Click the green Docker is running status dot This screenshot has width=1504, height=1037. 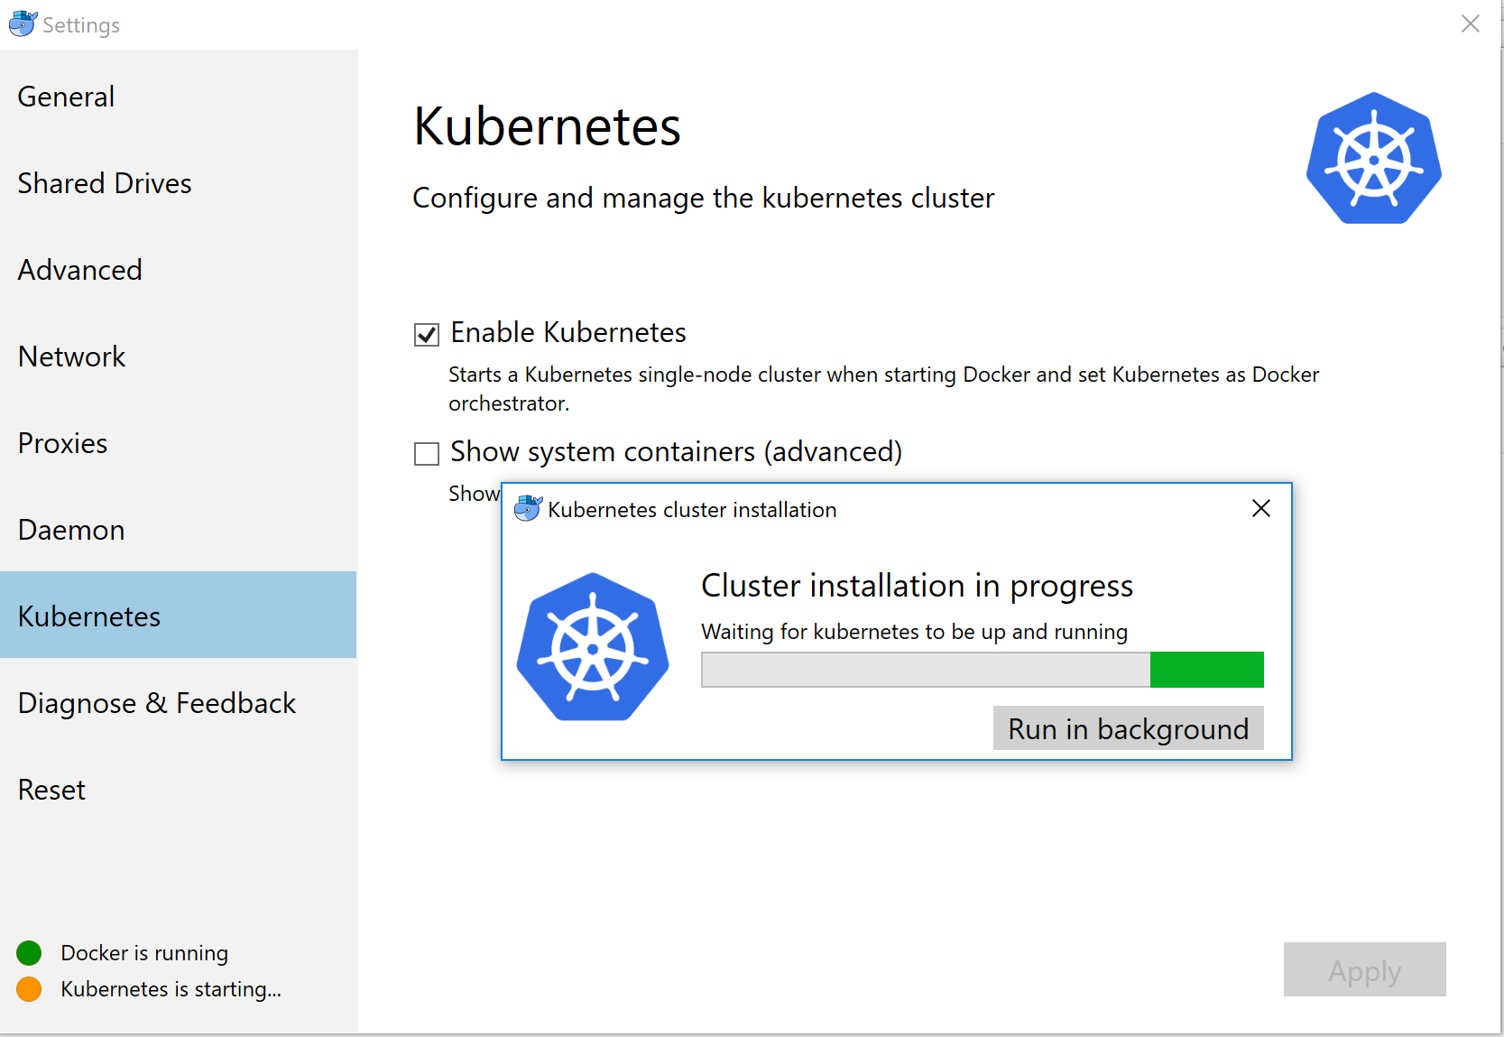[x=29, y=952]
